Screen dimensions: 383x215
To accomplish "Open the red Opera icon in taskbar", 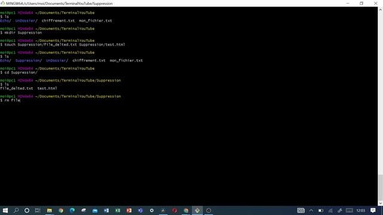I will click(x=174, y=210).
